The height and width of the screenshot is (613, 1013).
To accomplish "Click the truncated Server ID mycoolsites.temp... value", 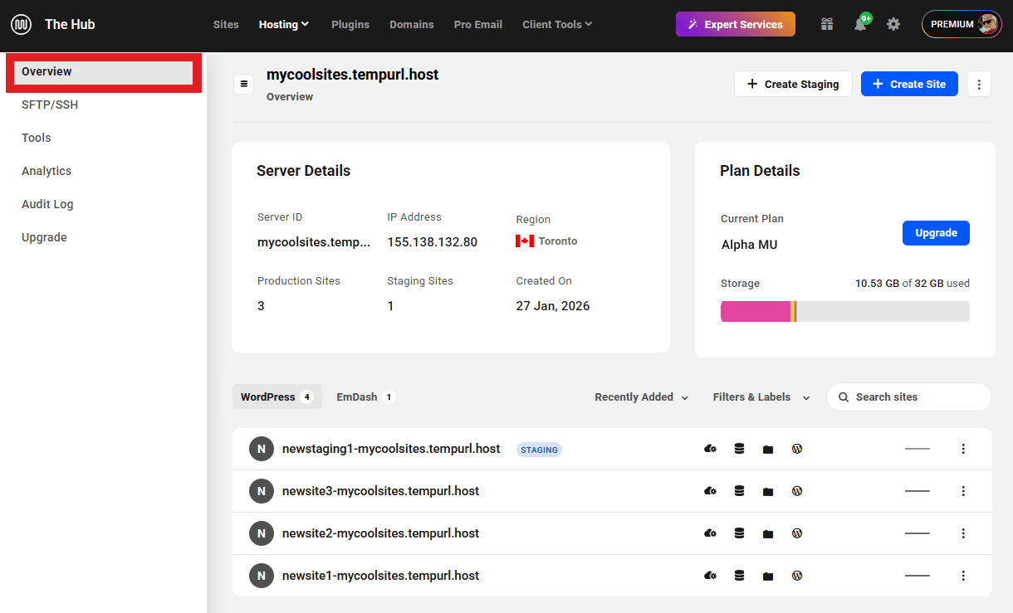I will point(314,242).
